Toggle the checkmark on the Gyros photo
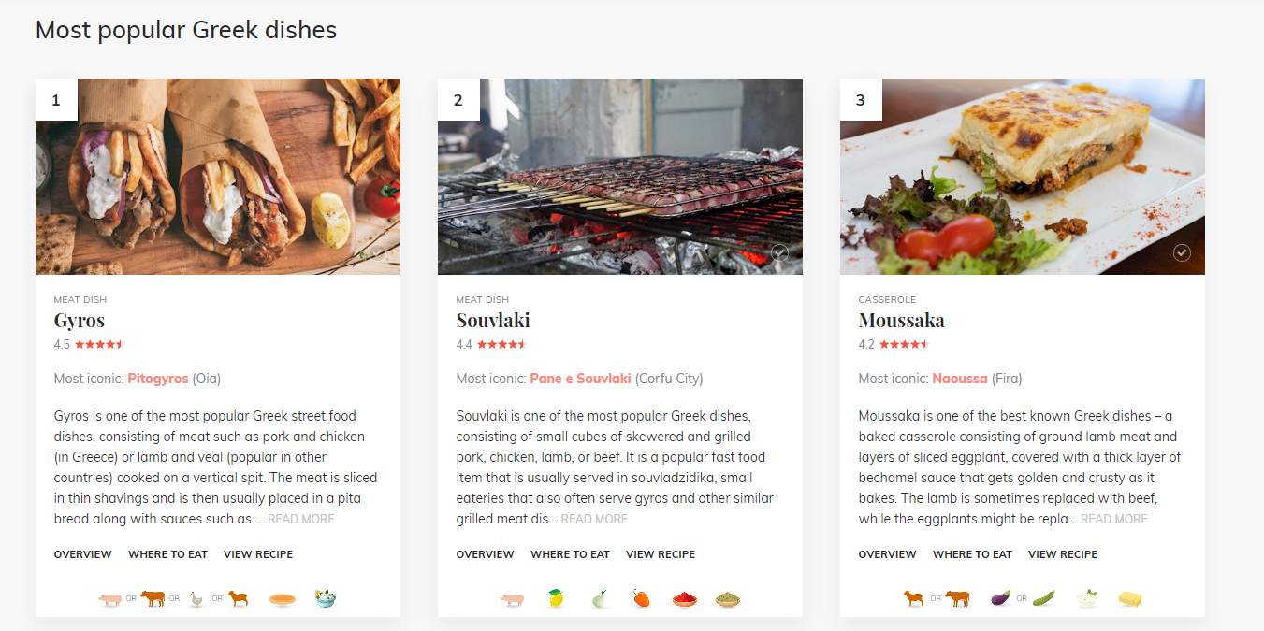 point(377,252)
